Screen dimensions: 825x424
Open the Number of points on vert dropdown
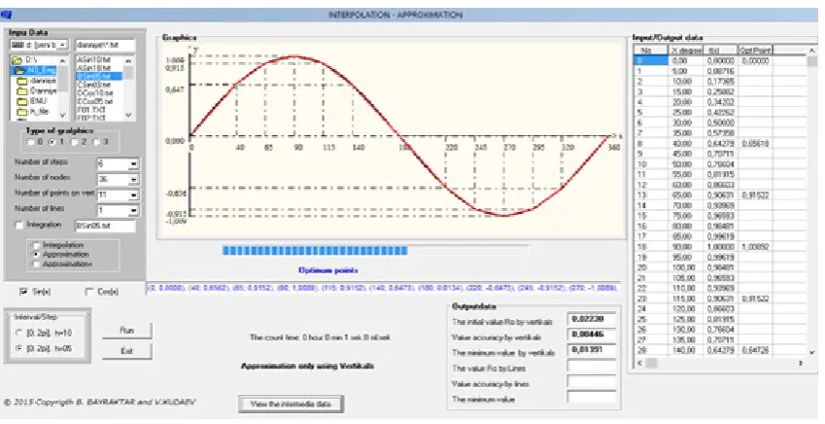click(134, 194)
